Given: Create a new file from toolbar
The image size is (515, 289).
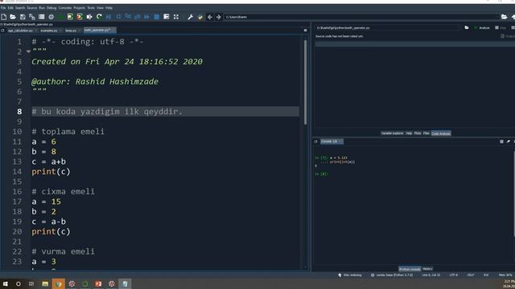Looking at the screenshot, I should pos(4,17).
